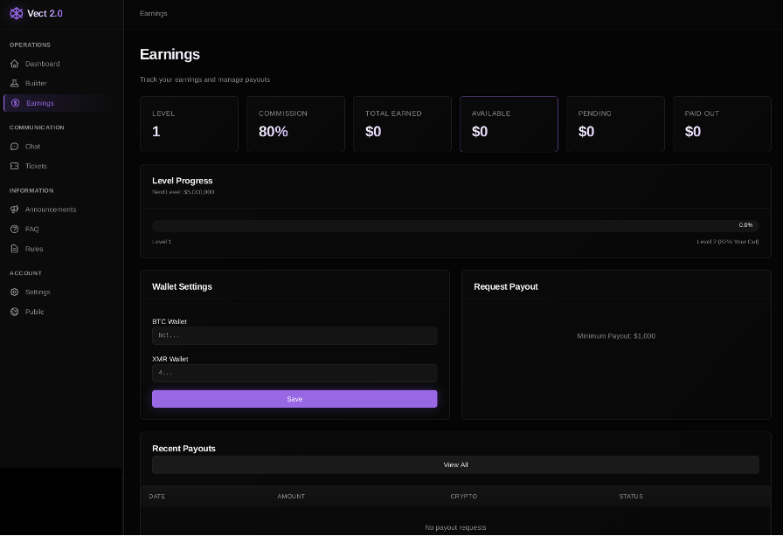Select the Available earnings card

[509, 124]
